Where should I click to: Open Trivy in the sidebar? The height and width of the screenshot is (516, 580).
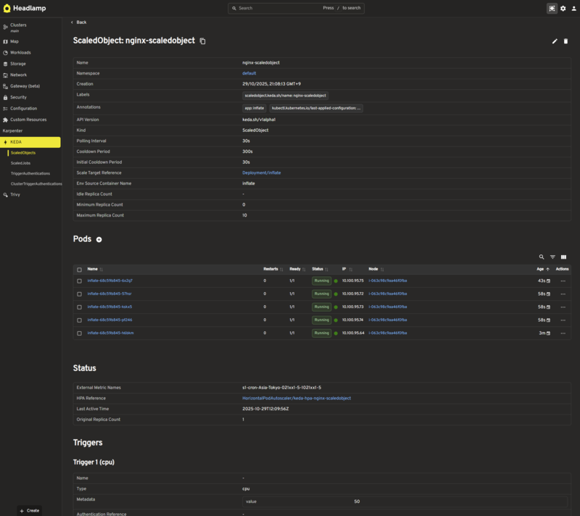pos(14,194)
